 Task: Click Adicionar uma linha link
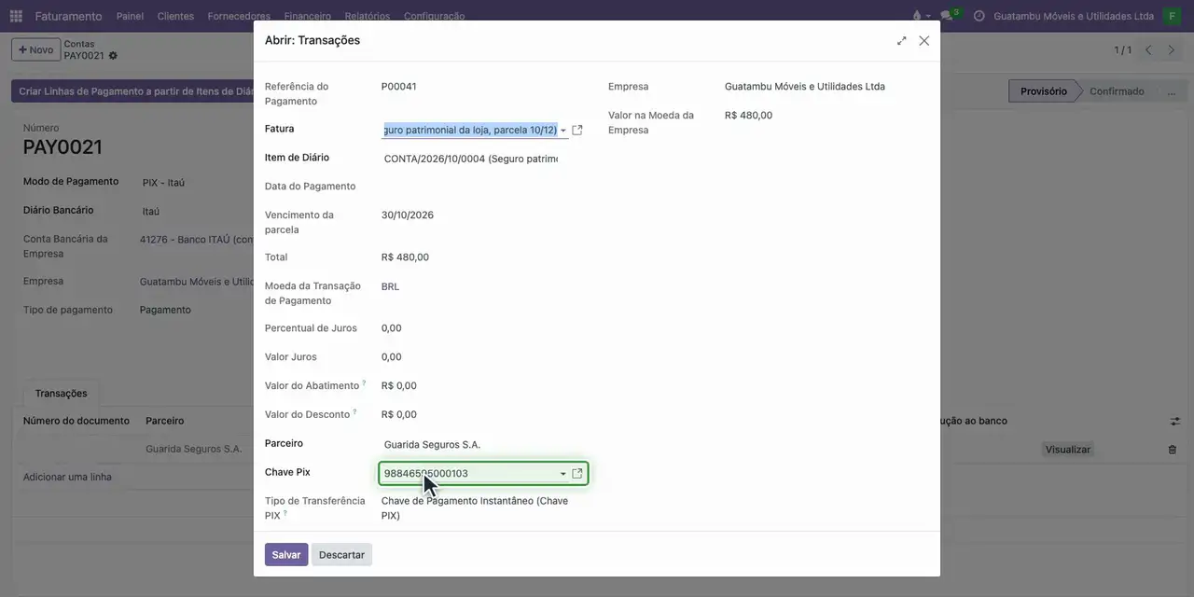tap(67, 477)
